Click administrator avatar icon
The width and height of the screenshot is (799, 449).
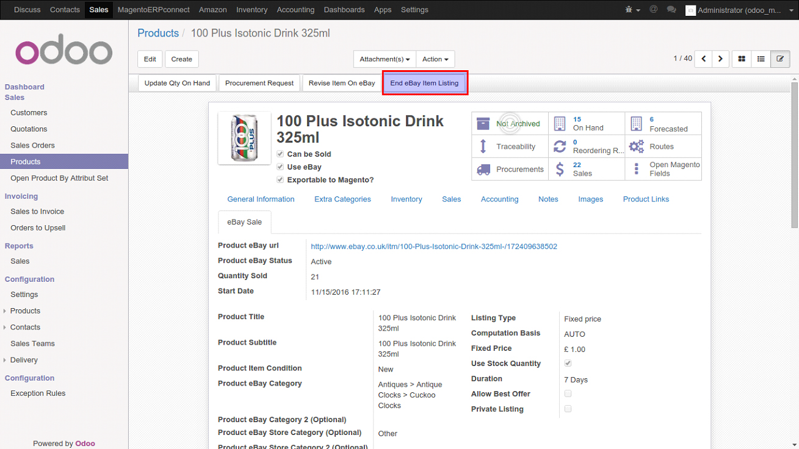pyautogui.click(x=690, y=10)
